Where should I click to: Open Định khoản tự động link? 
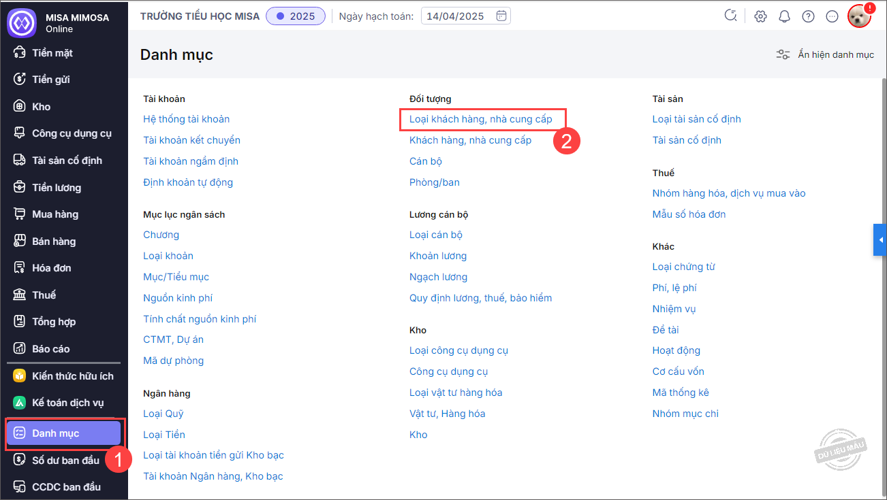pyautogui.click(x=188, y=182)
